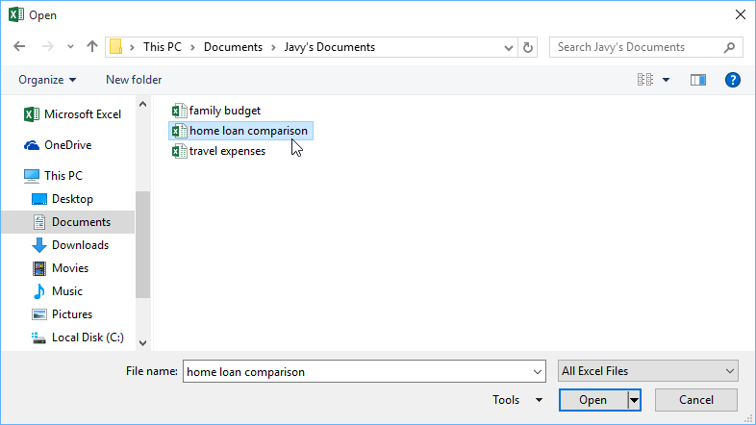This screenshot has width=756, height=425.
Task: Click the Back navigation arrow
Action: (20, 47)
